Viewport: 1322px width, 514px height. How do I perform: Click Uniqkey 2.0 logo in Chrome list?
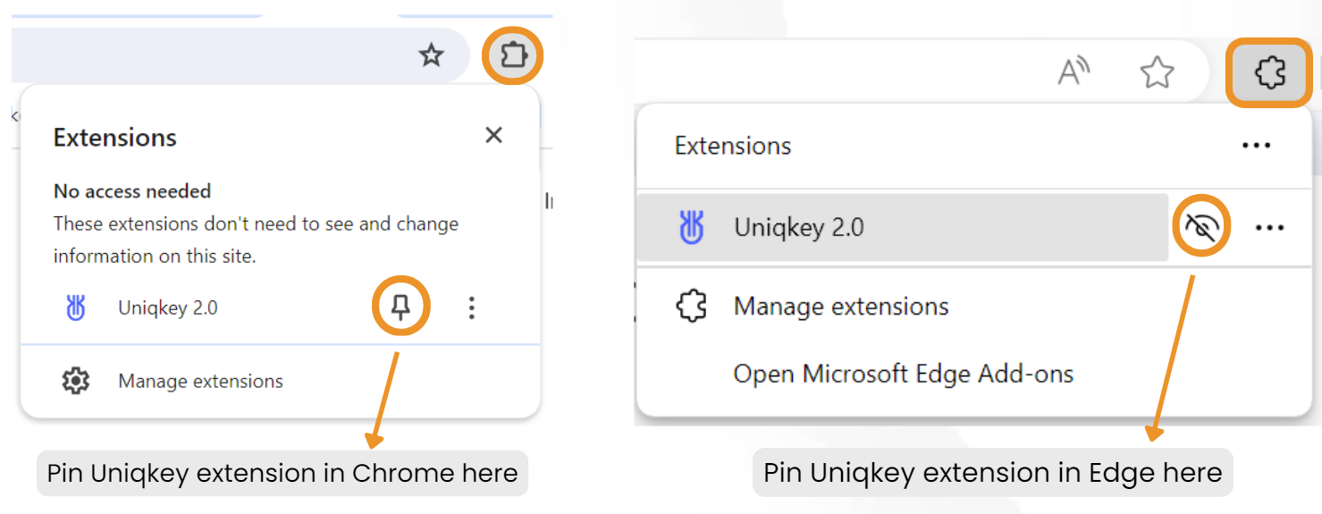[76, 308]
